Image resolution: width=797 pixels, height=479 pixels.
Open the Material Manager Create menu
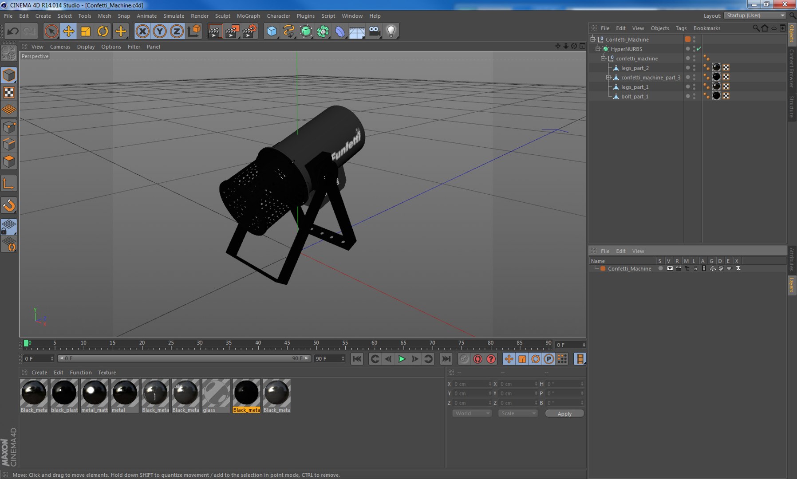(x=39, y=373)
